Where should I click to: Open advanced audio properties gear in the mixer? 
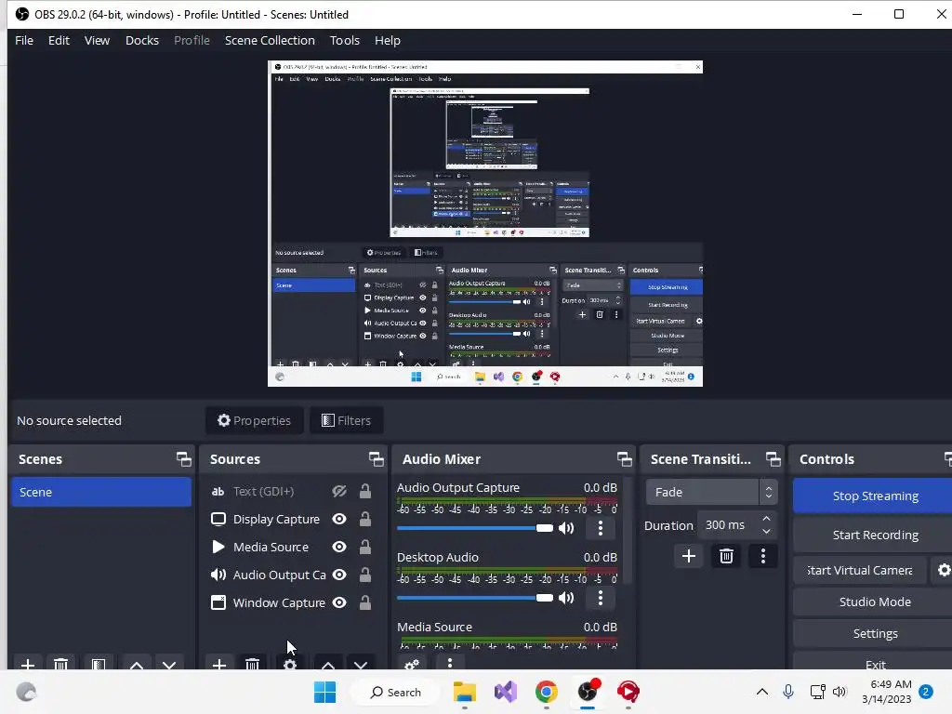coord(412,664)
